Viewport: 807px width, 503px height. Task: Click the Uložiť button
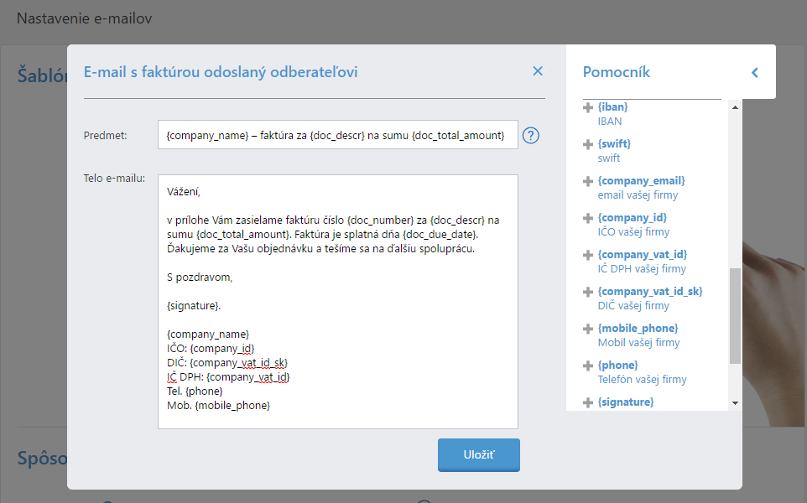click(x=479, y=454)
